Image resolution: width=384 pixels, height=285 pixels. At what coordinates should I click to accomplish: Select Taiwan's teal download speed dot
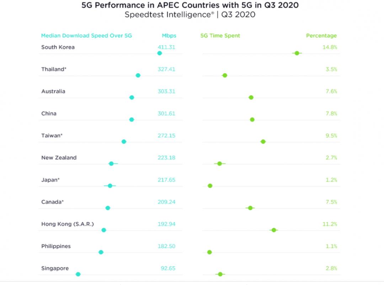coord(124,142)
